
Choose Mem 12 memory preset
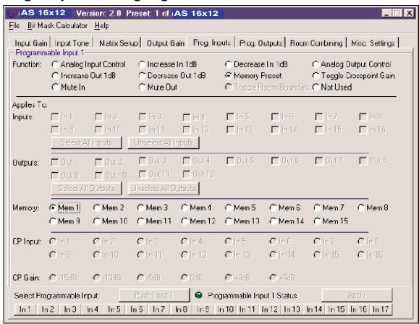(198, 221)
